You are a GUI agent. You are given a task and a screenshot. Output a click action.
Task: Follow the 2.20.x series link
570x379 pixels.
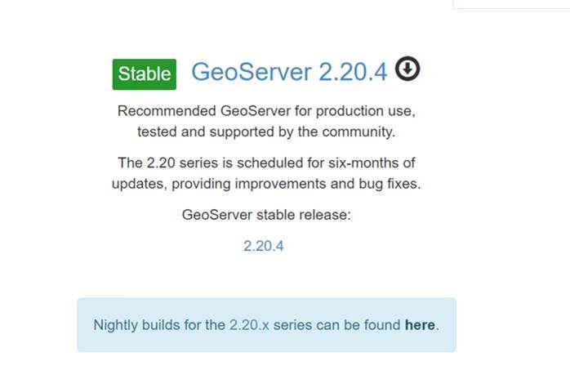point(249,325)
